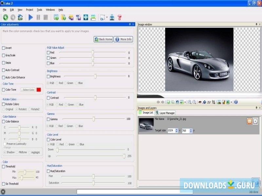Click the red Color Tone swatch
Screen dimensions: 262x196
39,90
